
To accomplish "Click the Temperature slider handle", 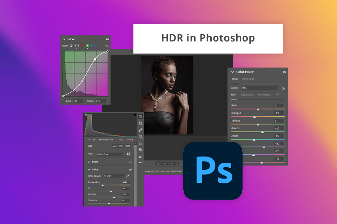I will [103, 185].
